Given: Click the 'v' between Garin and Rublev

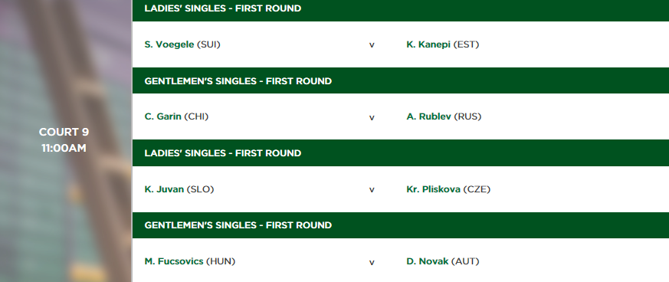Looking at the screenshot, I should (372, 117).
